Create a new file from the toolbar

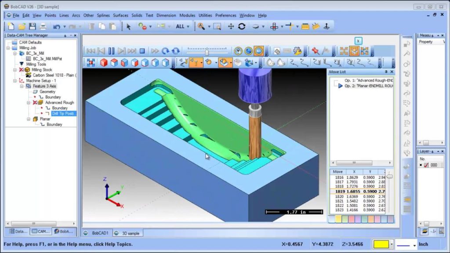11,26
